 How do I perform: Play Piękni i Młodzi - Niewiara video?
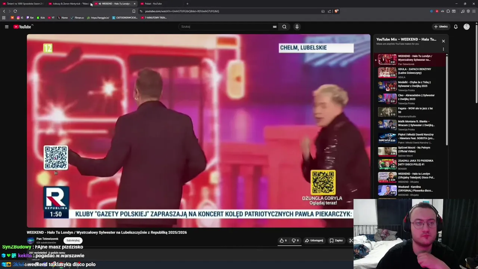click(x=410, y=138)
